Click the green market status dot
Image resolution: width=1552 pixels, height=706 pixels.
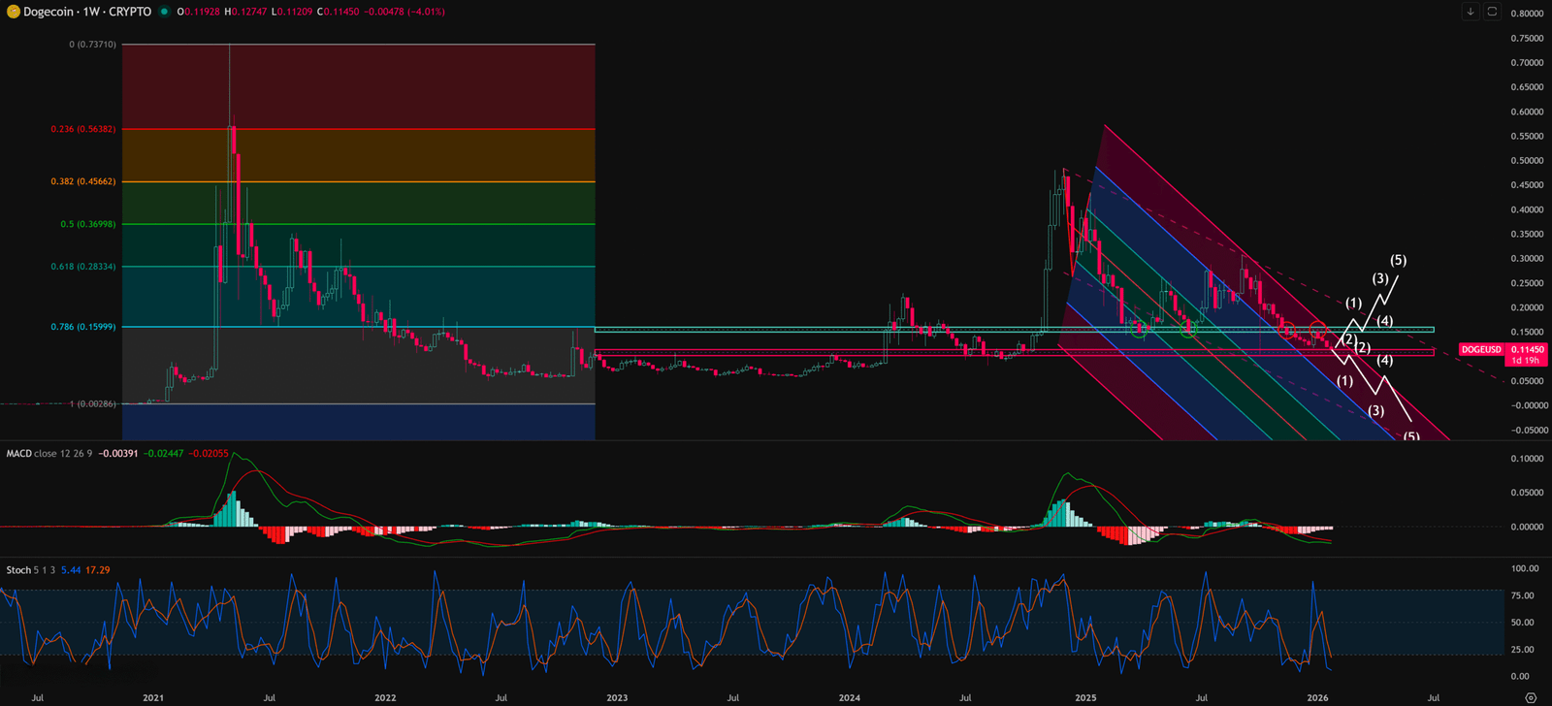[164, 12]
